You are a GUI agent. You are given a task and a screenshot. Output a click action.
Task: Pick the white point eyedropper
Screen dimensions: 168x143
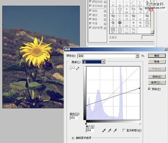click(115, 130)
